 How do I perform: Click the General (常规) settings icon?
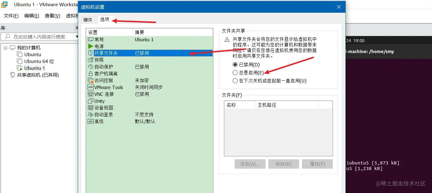91,39
